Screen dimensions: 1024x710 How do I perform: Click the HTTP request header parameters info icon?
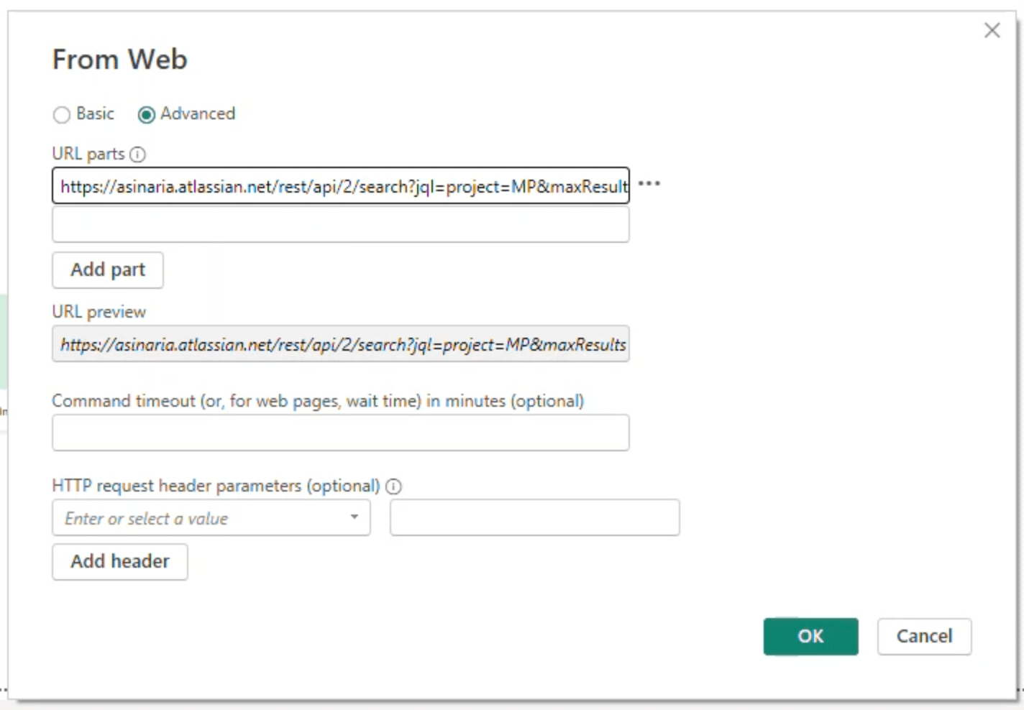pyautogui.click(x=393, y=487)
